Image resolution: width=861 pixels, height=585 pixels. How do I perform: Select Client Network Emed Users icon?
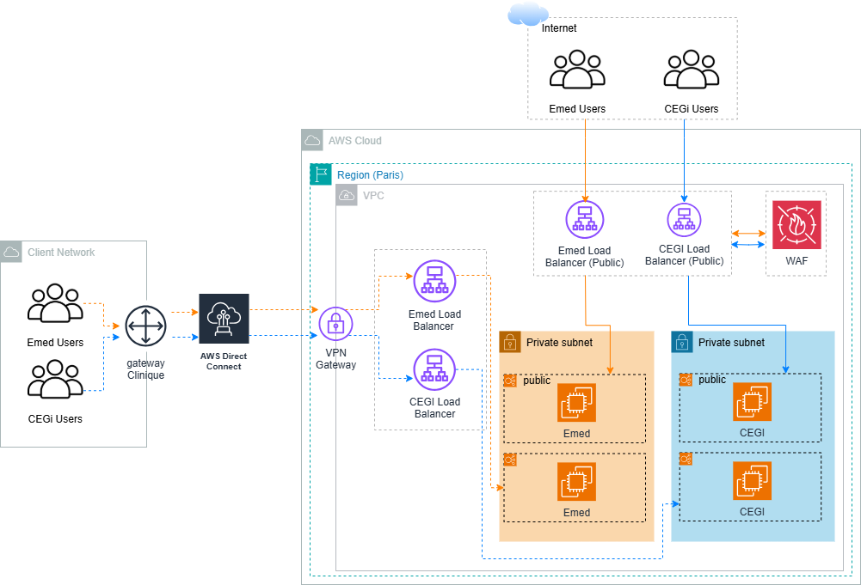tap(55, 303)
